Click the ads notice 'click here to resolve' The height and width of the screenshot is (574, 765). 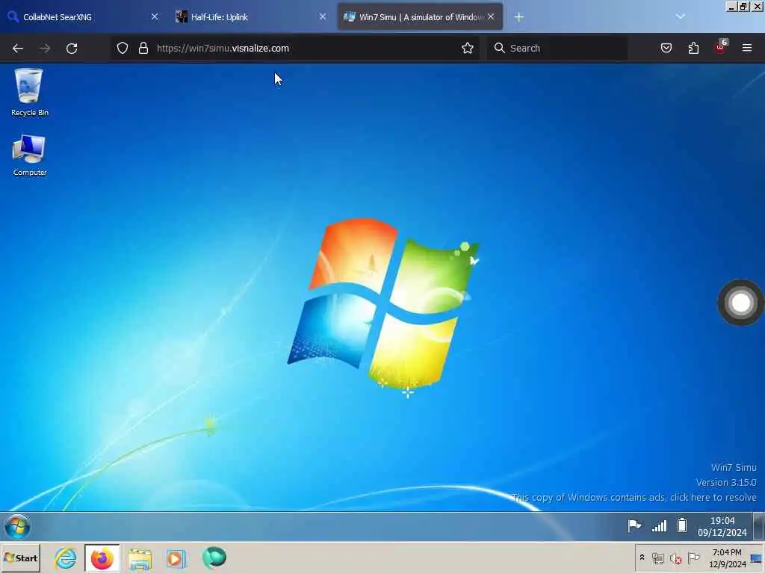[x=713, y=497]
